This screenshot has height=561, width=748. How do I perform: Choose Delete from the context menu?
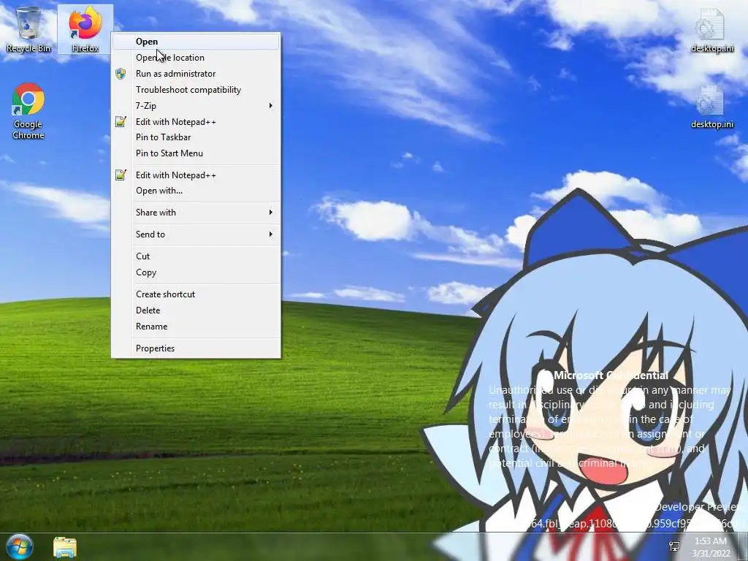tap(196, 310)
